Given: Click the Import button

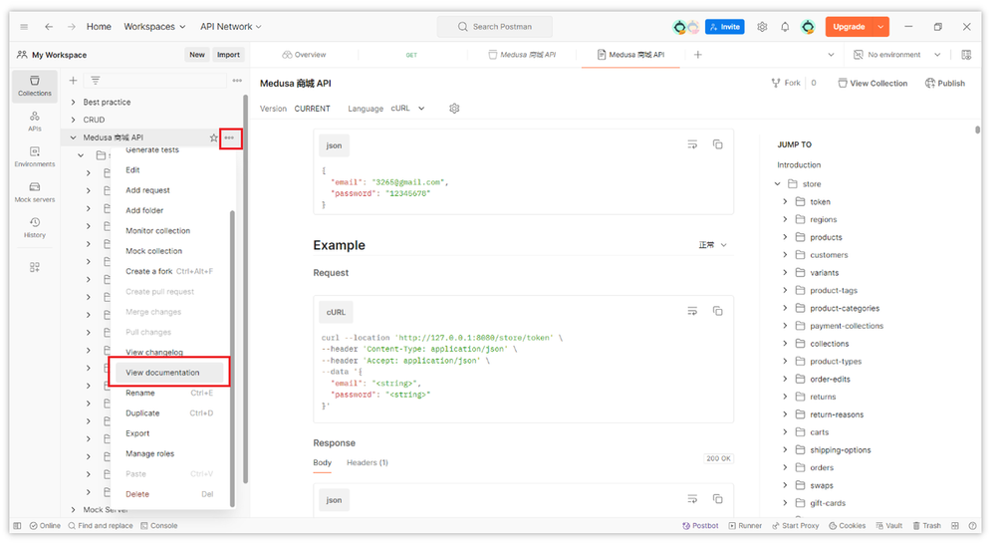Looking at the screenshot, I should pos(228,55).
